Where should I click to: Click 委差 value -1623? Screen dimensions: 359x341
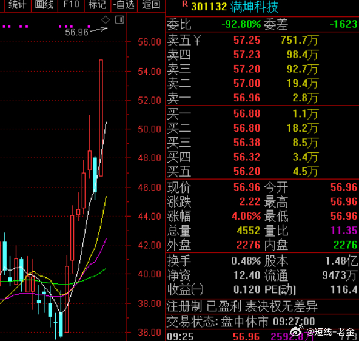tap(344, 24)
